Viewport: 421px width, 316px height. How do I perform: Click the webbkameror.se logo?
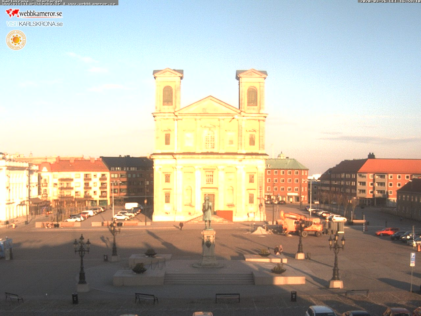(x=34, y=13)
